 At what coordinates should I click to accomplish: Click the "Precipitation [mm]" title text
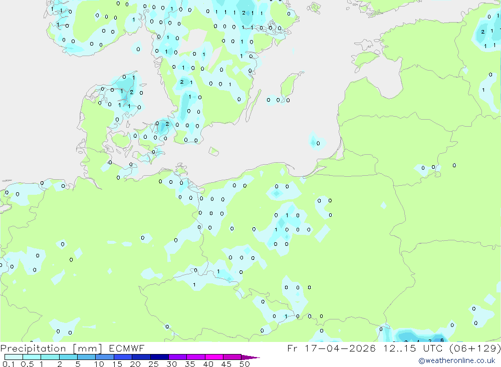tap(51, 348)
